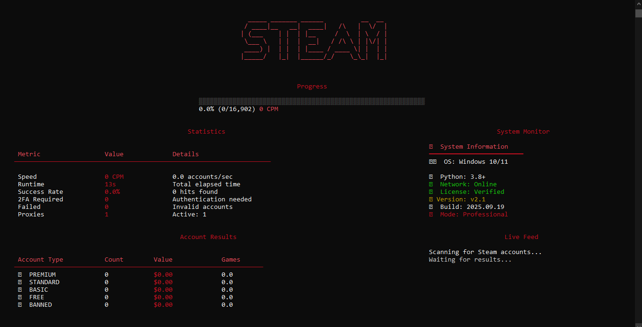Click the icon beside PREMIUM account type

coord(20,275)
